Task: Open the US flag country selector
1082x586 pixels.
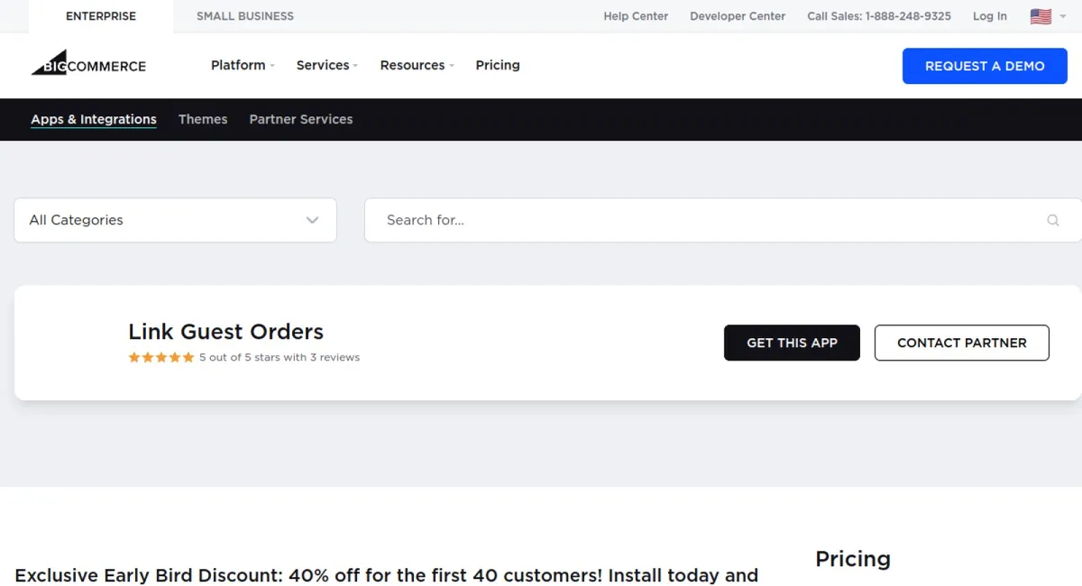Action: point(1046,16)
